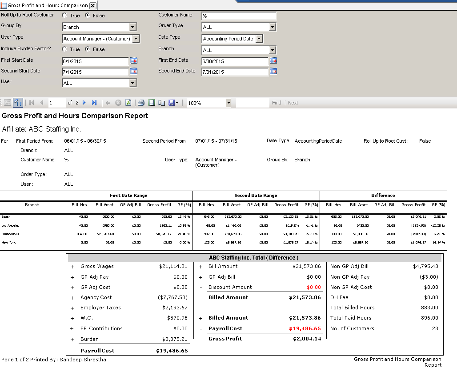Open calendar for Second End Date
Screen dimensions: 457x368
273,72
